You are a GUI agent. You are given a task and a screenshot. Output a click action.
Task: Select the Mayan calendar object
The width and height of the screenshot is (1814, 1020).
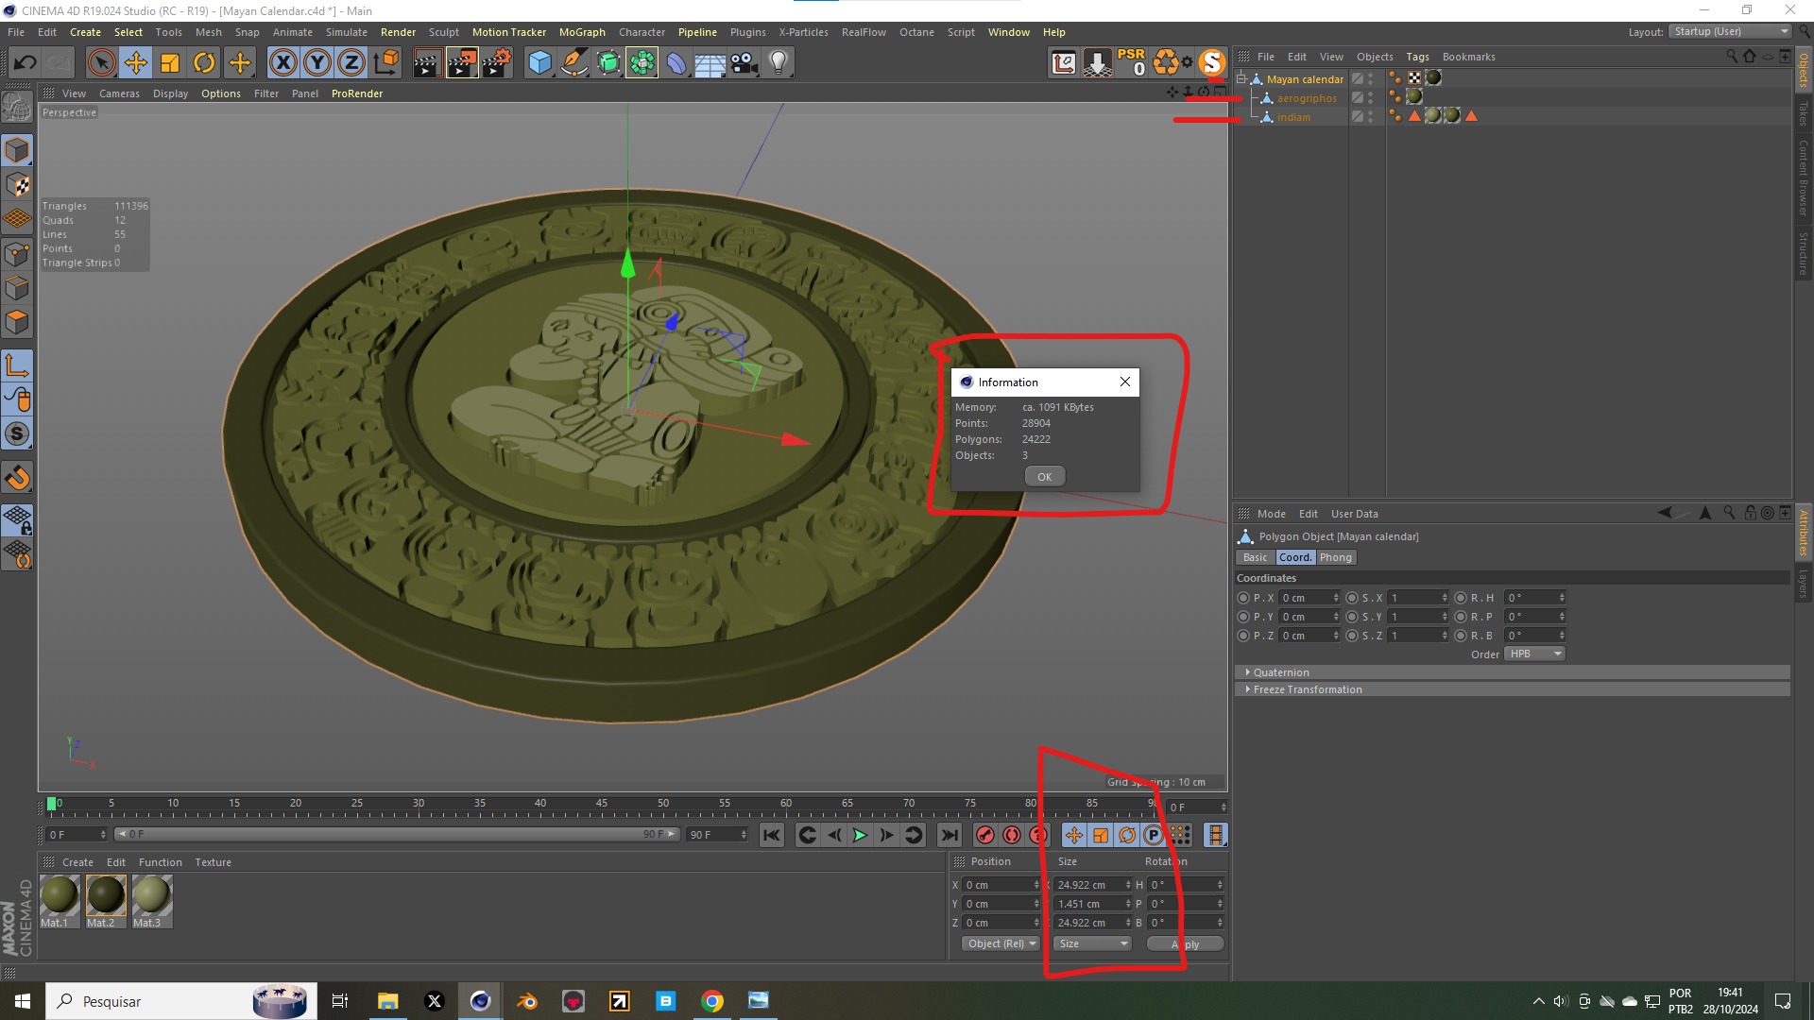(1305, 79)
